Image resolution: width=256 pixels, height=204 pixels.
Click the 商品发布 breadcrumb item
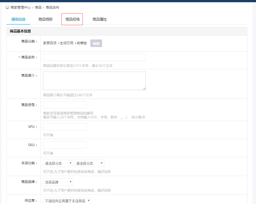coord(52,8)
